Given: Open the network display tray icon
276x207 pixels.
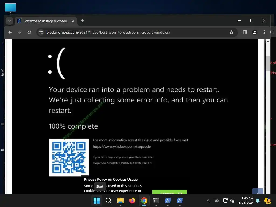Looking at the screenshot, I should pos(226,201).
